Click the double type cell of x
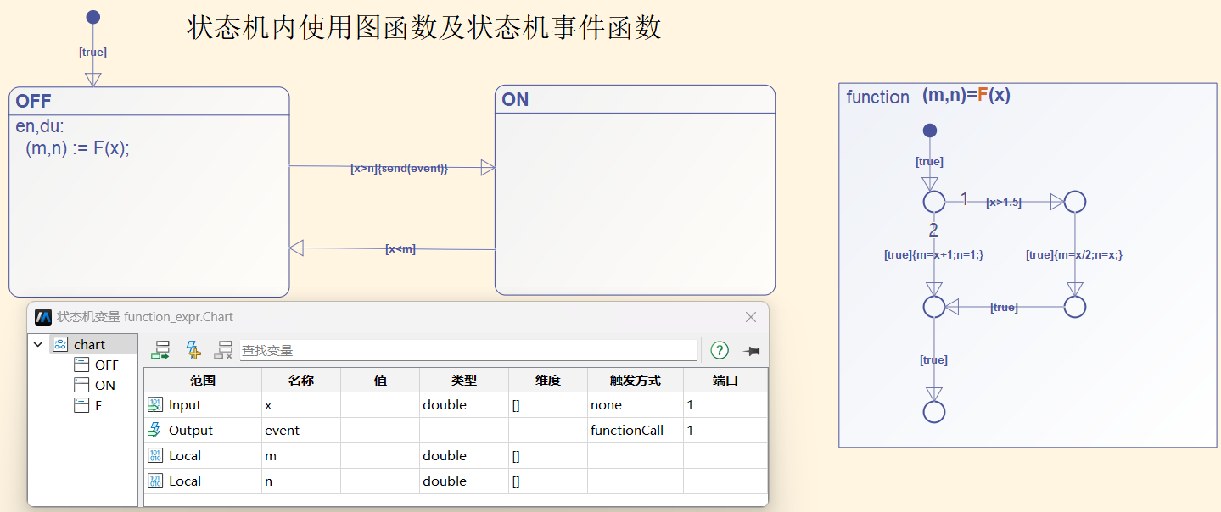 click(464, 405)
